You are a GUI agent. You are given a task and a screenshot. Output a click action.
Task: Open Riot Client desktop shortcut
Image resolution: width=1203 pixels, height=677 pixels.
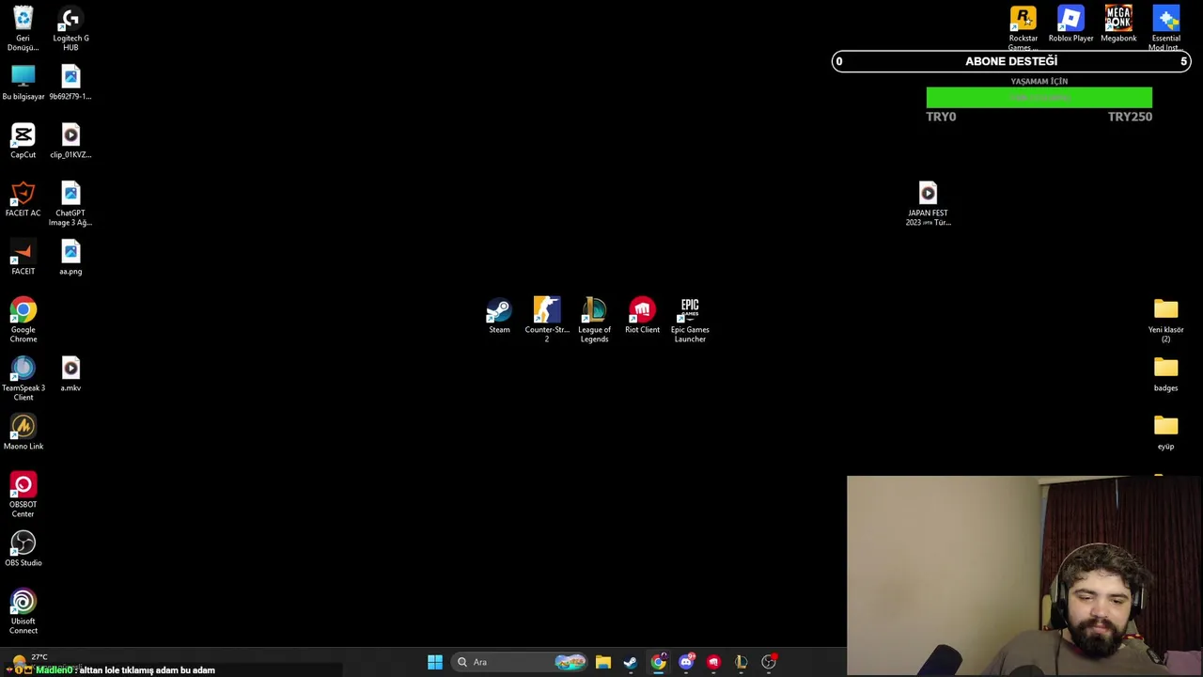pos(642,315)
